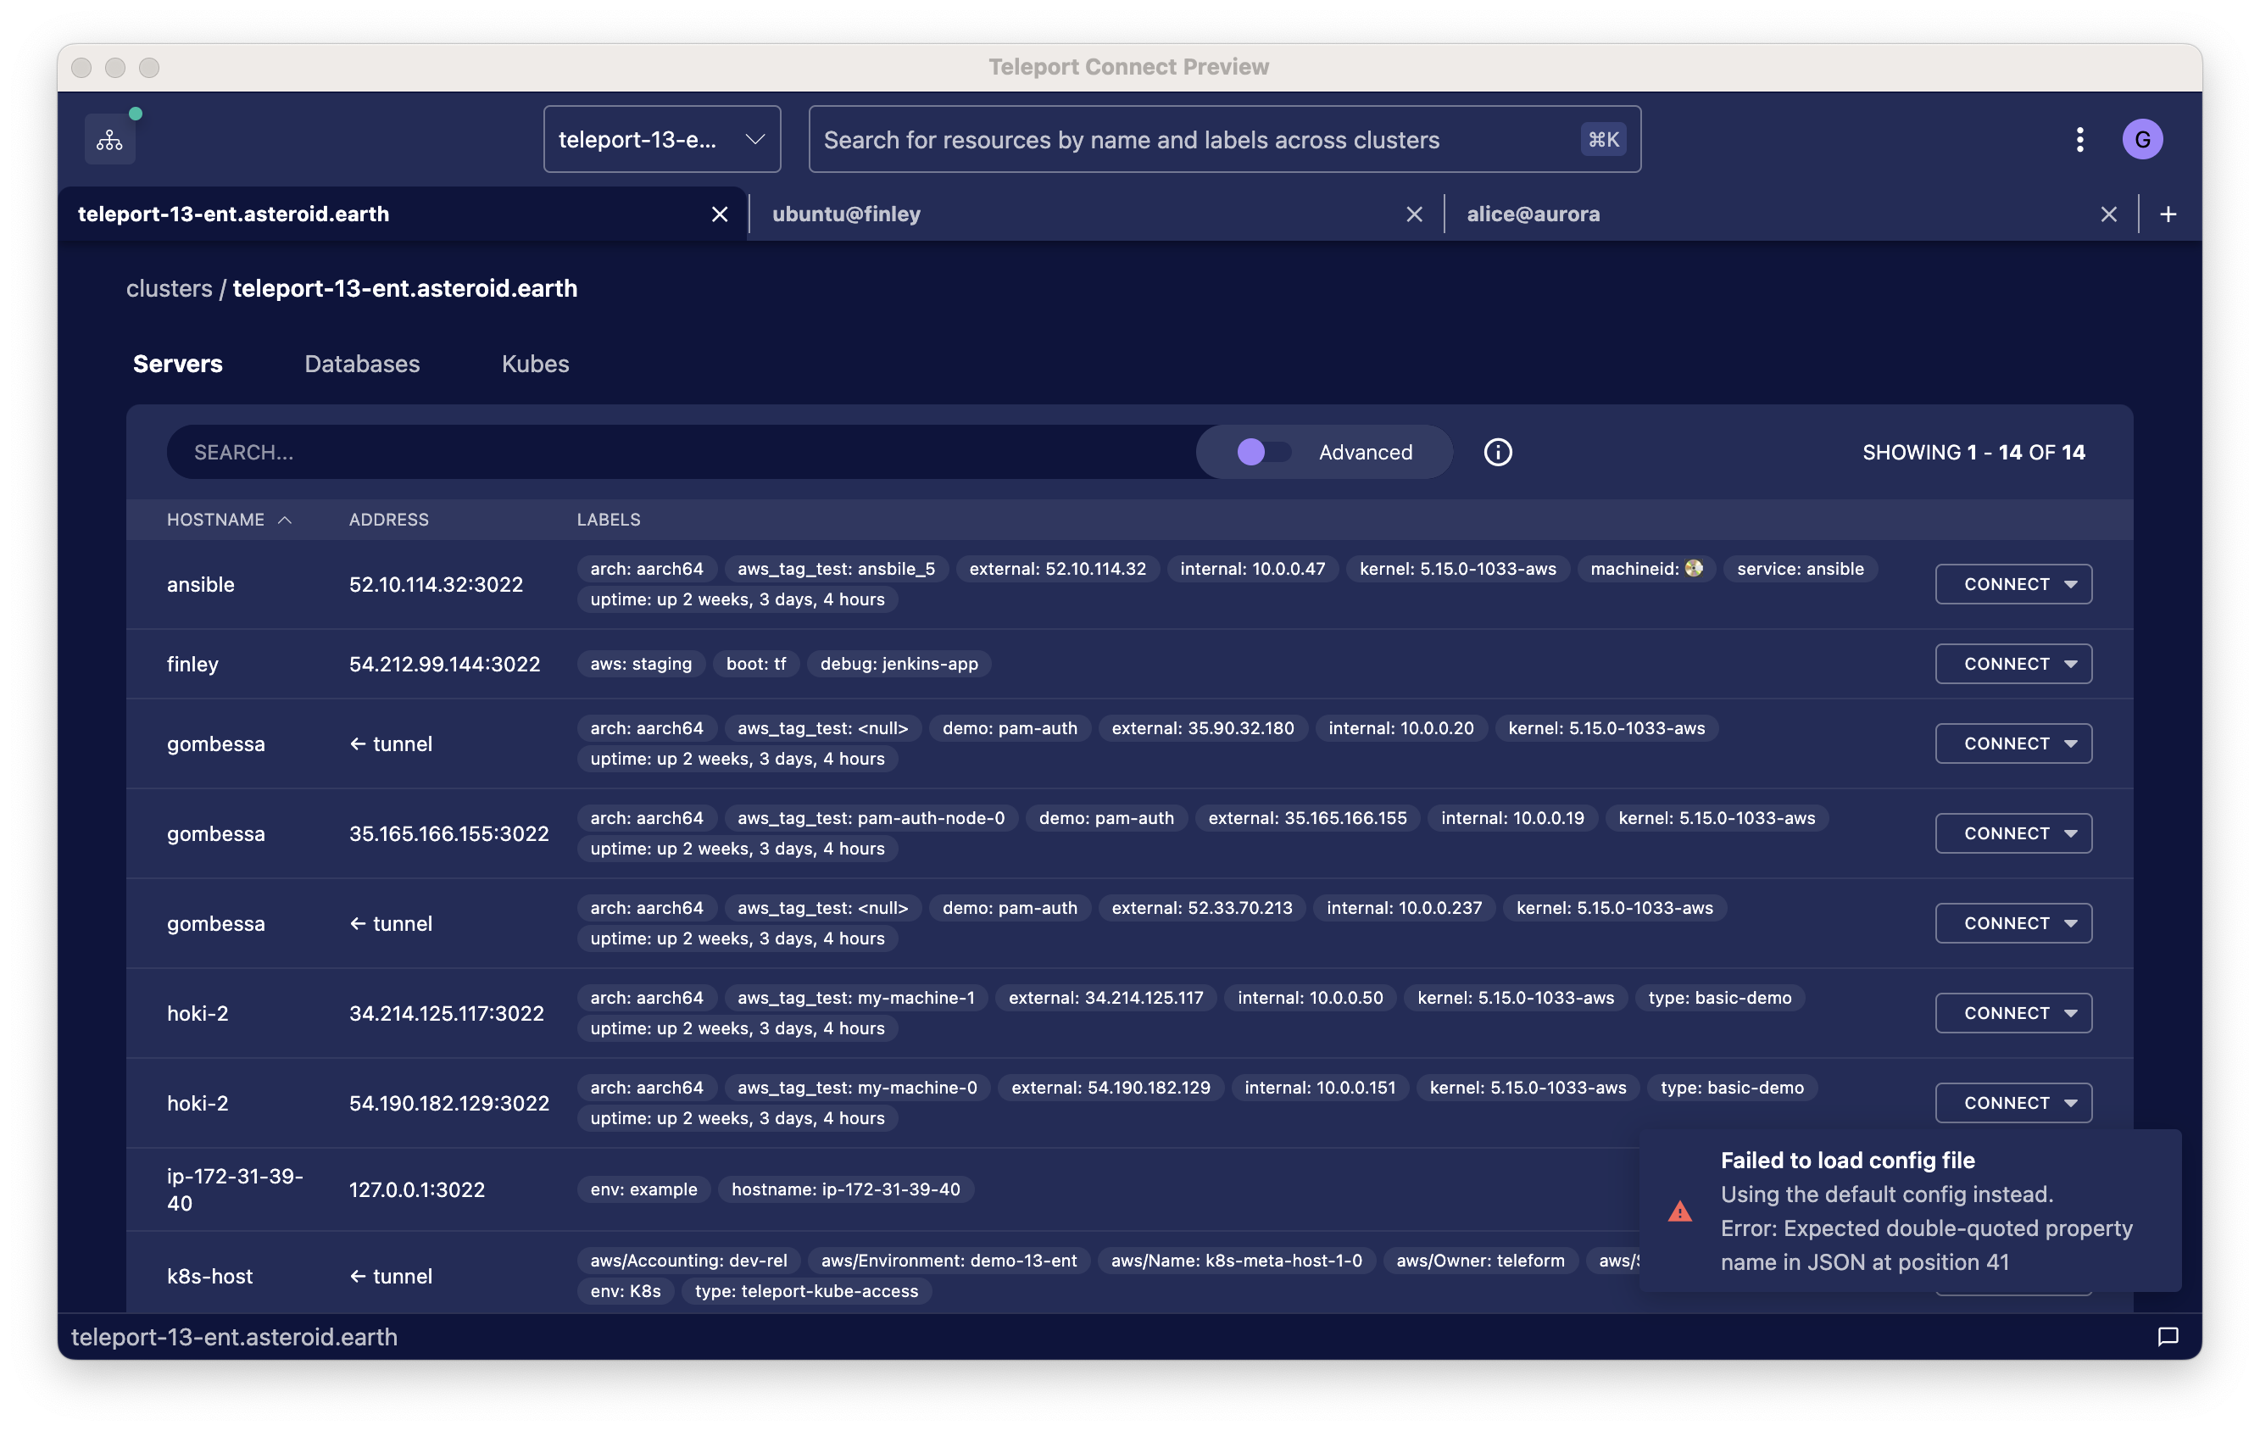The height and width of the screenshot is (1431, 2260).
Task: Close the ubuntu@finley tab
Action: click(x=1413, y=214)
